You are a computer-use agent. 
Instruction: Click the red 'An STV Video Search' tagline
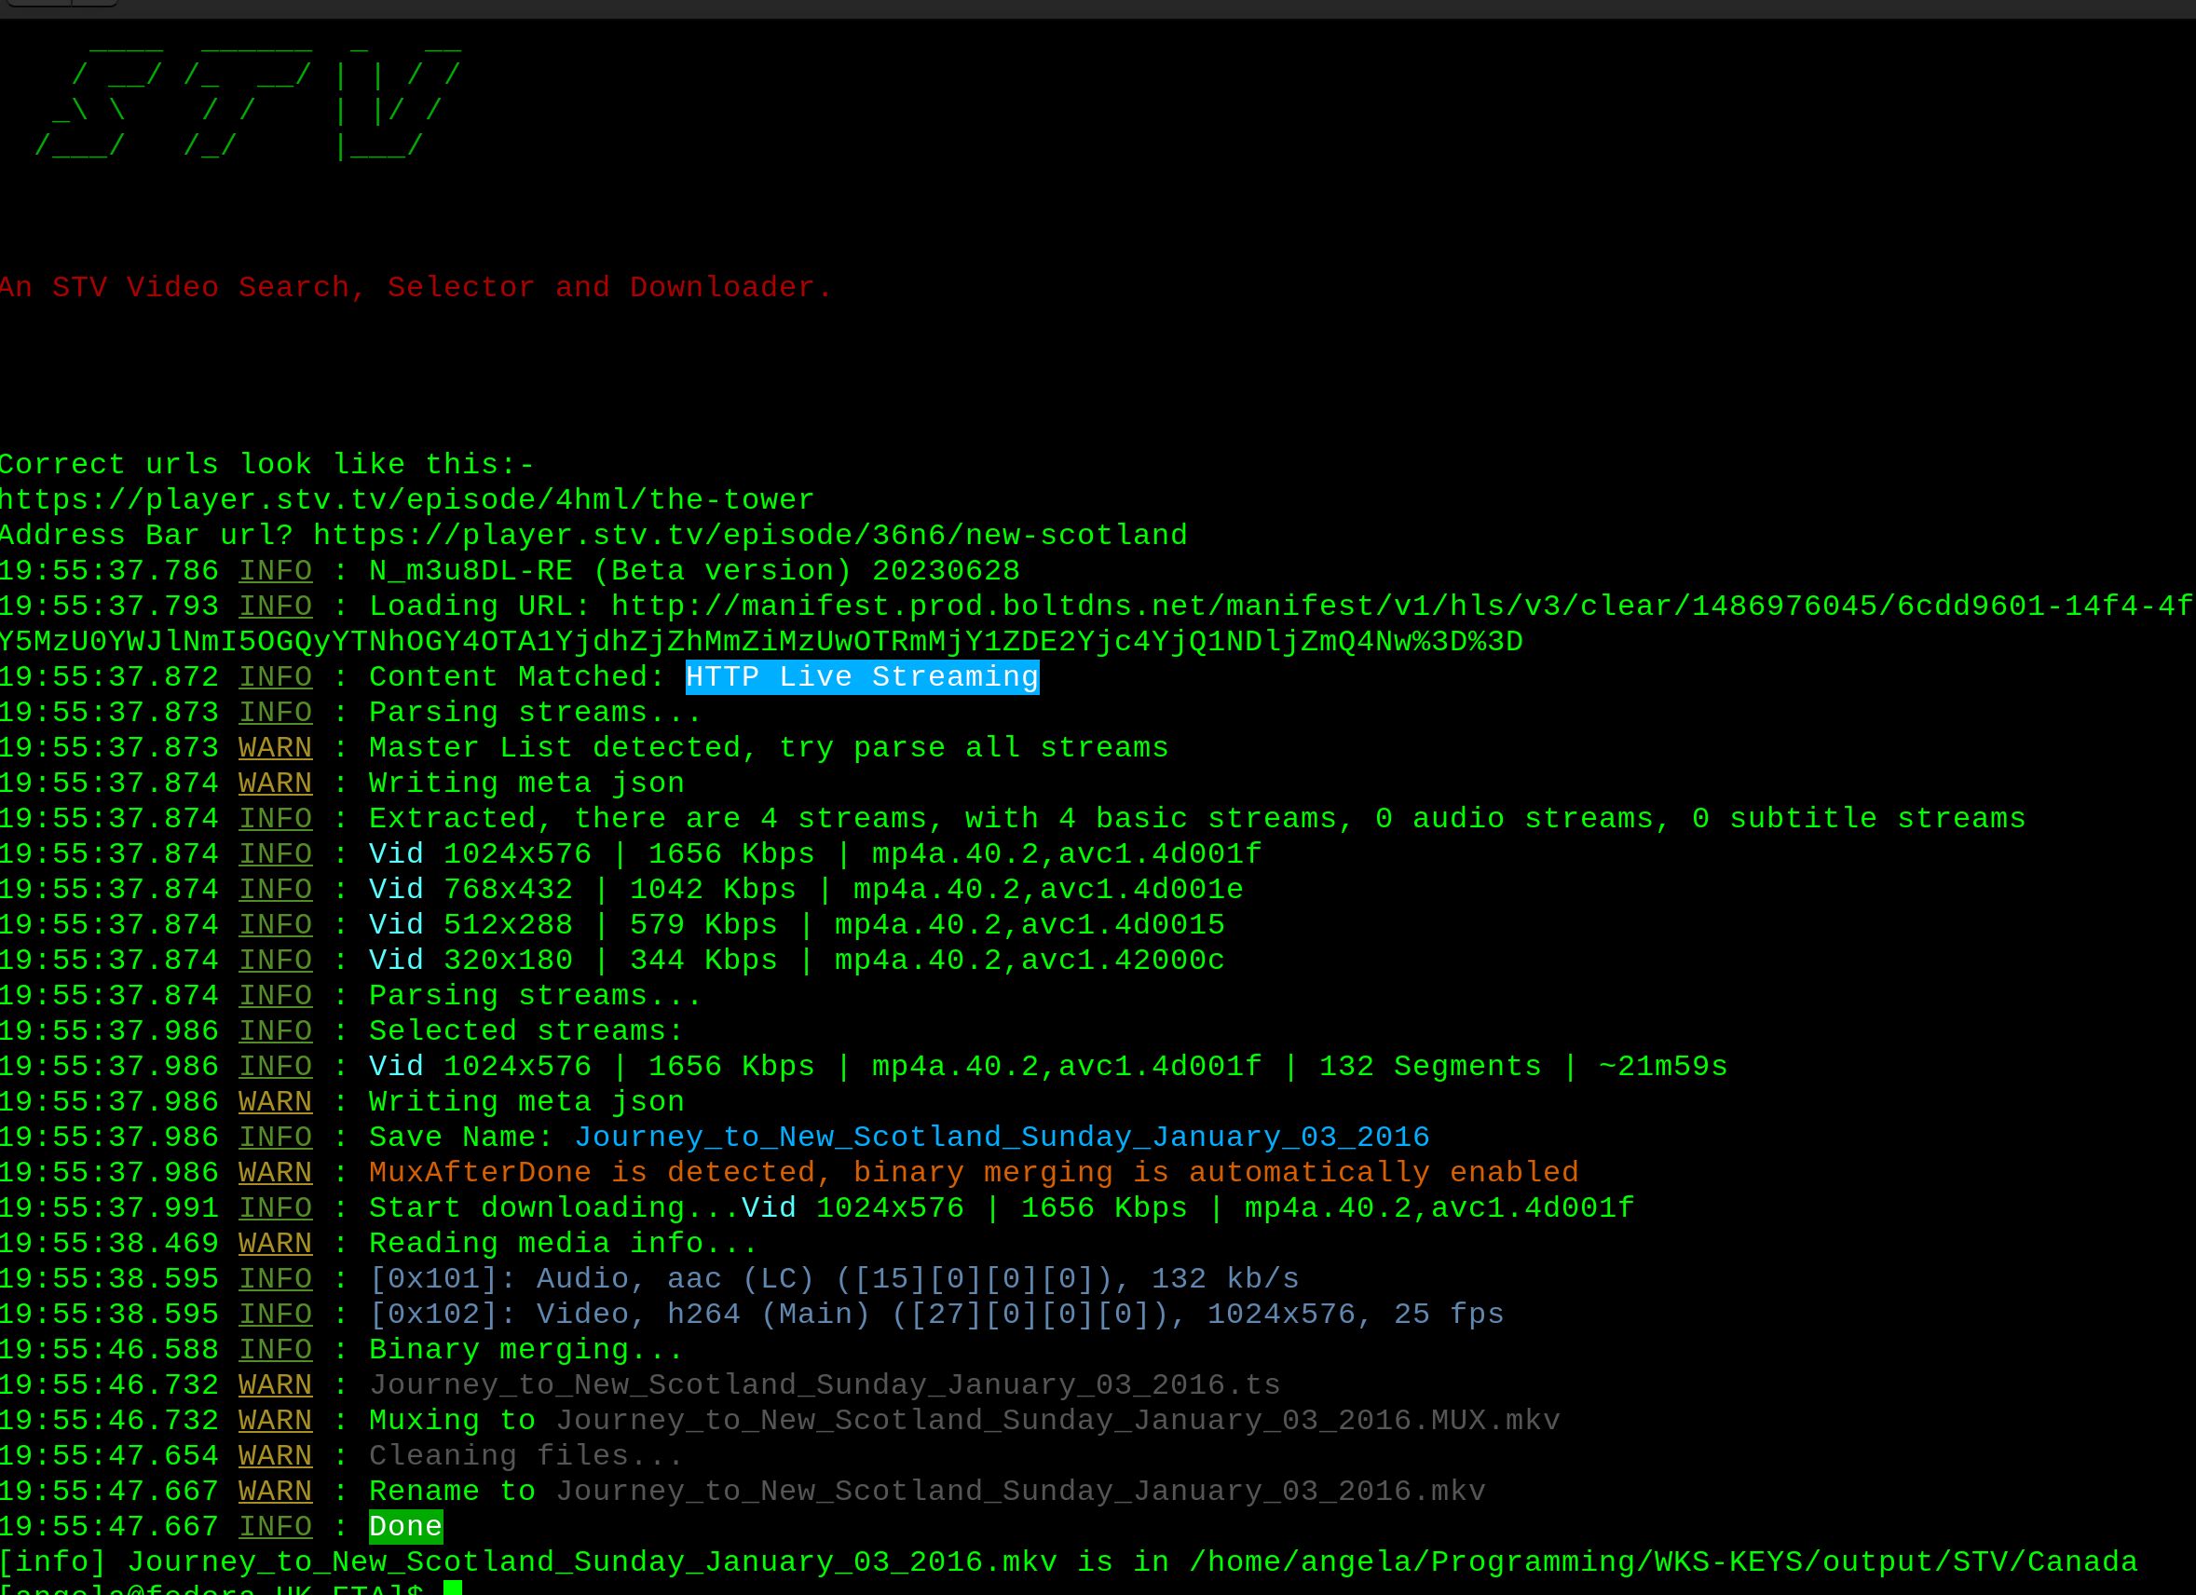tap(416, 288)
